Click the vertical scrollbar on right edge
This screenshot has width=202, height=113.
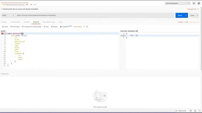point(201,38)
